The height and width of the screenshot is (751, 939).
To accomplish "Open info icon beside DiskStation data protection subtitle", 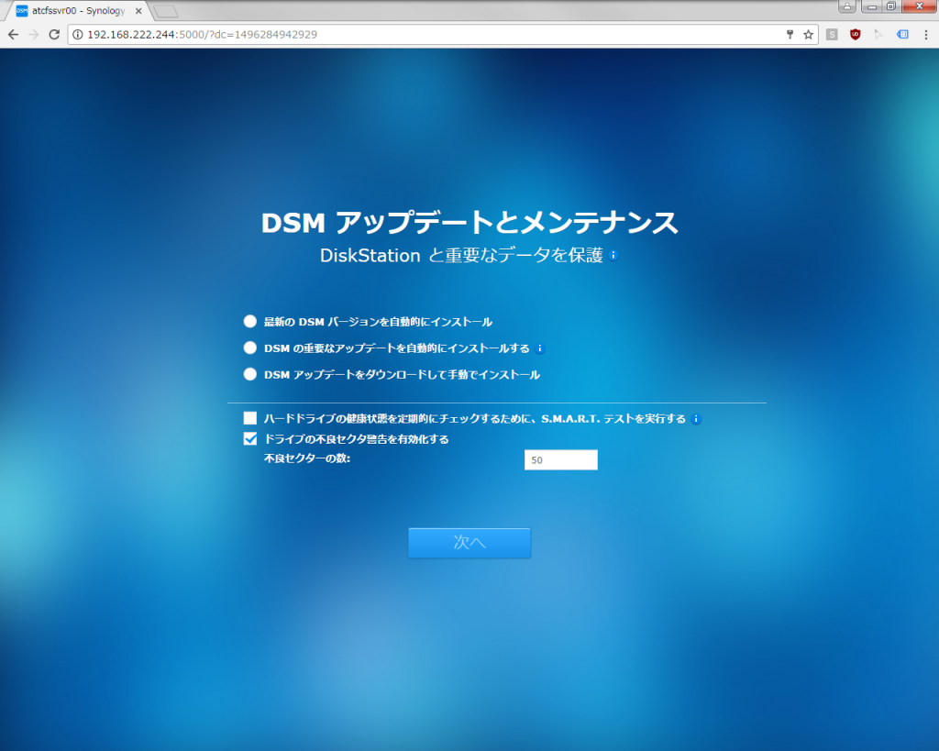I will tap(613, 255).
